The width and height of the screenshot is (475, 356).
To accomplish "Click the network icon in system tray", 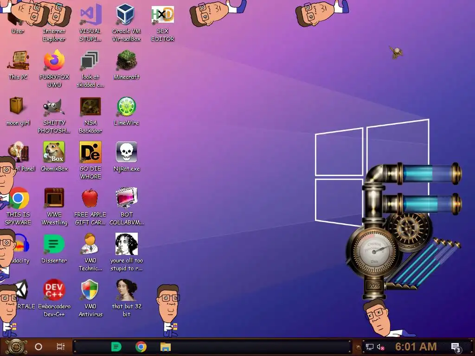I will pyautogui.click(x=370, y=347).
